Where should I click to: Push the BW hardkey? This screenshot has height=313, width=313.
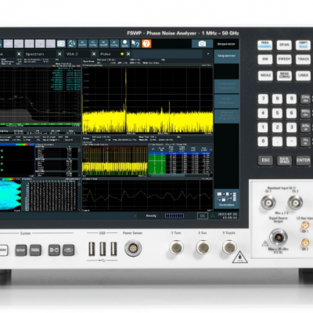[x=264, y=59]
